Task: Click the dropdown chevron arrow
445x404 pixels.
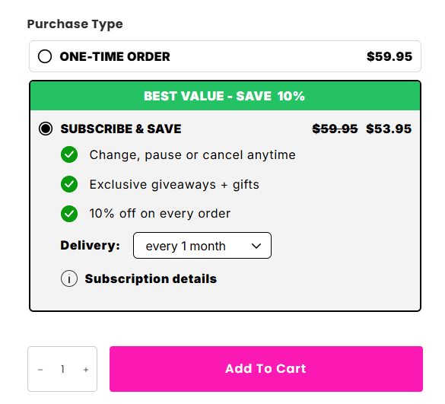Action: (x=256, y=246)
